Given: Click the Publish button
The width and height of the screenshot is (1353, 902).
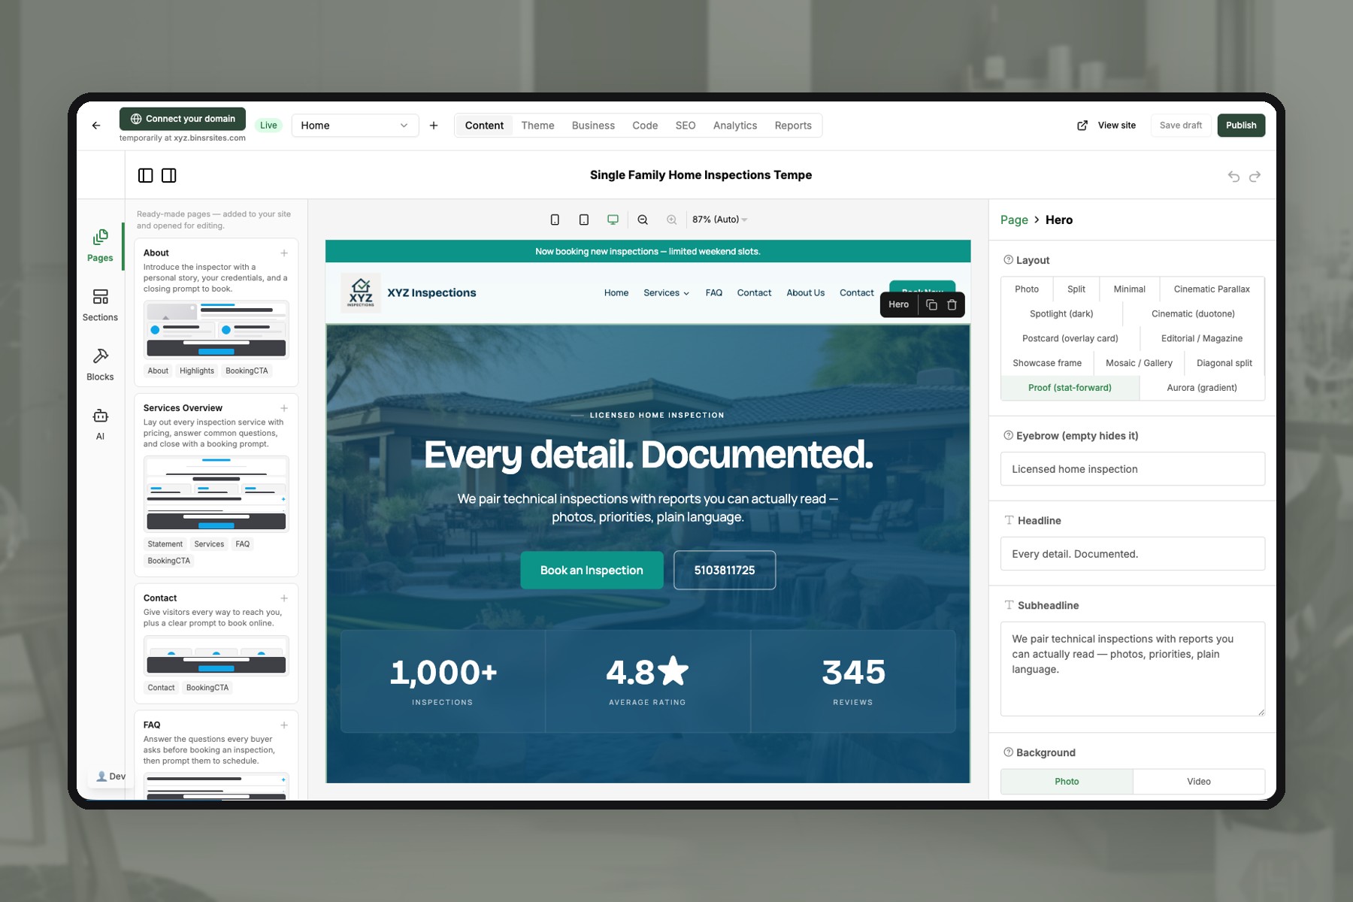Looking at the screenshot, I should pos(1241,126).
